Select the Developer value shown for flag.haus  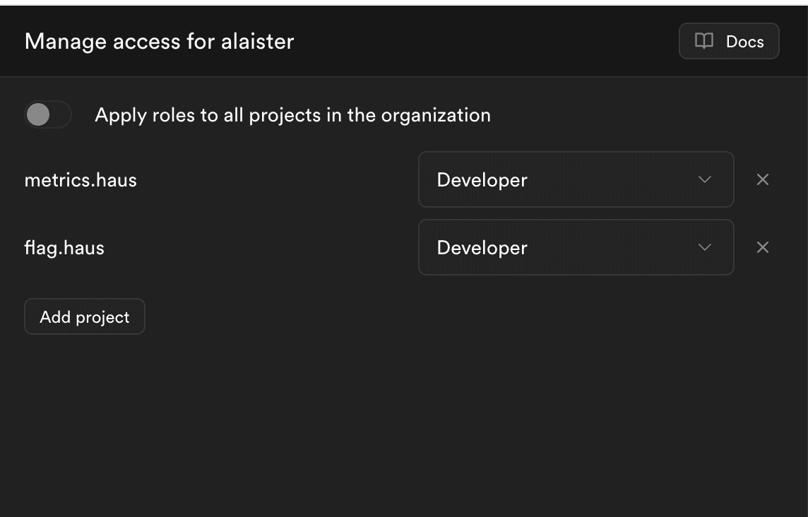tap(482, 248)
